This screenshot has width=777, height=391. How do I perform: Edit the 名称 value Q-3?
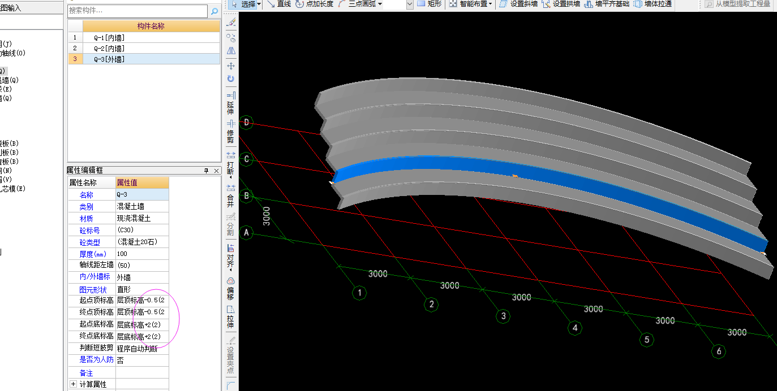[142, 194]
